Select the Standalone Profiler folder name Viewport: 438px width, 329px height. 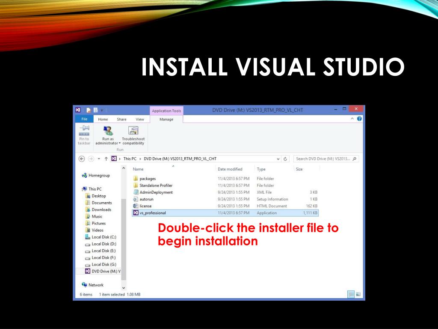[156, 185]
